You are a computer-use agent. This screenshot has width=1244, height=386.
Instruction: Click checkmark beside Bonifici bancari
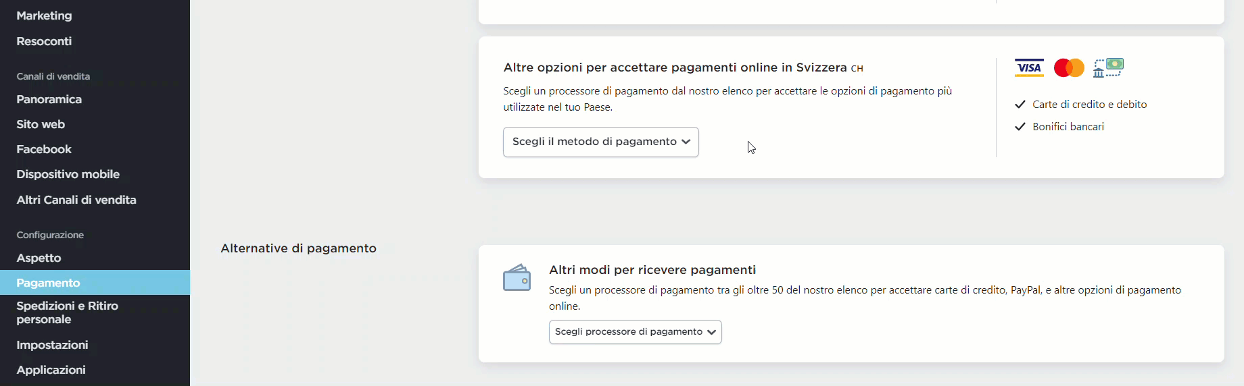[x=1020, y=127]
